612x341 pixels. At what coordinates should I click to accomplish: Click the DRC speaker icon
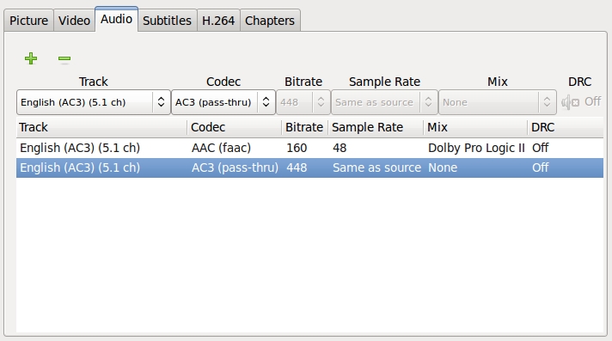click(x=570, y=102)
